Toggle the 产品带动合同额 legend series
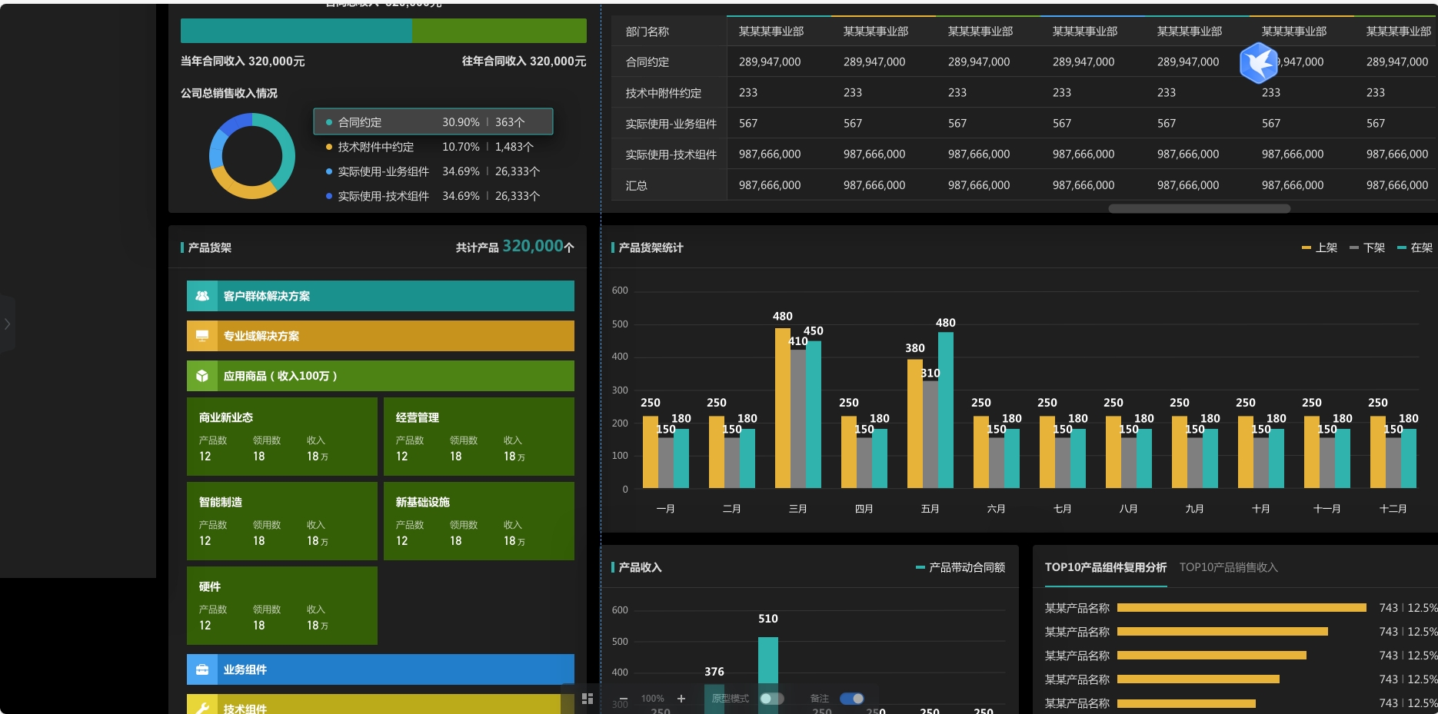 960,567
